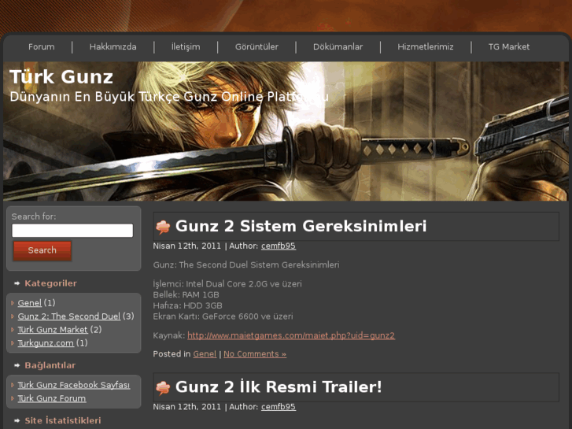Open author cemfb95 under the Trailer post
Viewport: 572px width, 429px height.
click(x=279, y=407)
